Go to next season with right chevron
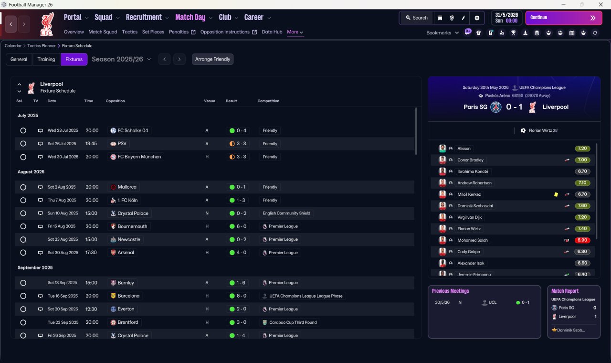Viewport: 611px width, 363px height. coord(179,59)
